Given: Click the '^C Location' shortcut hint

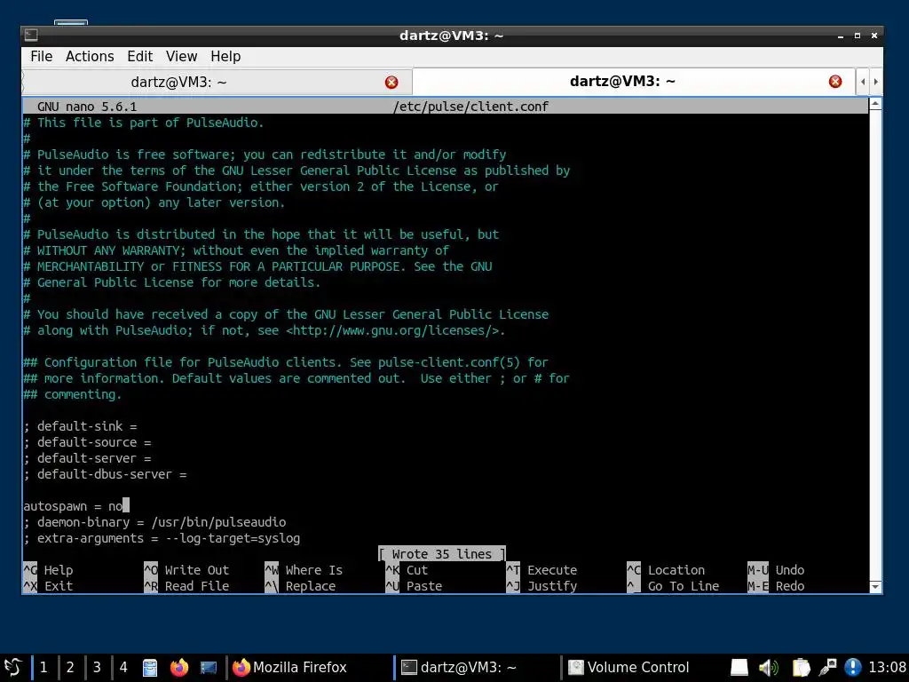Looking at the screenshot, I should pyautogui.click(x=666, y=570).
